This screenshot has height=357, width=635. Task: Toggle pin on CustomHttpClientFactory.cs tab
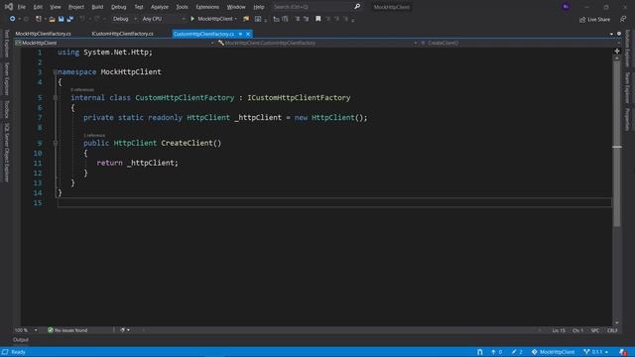pos(240,34)
